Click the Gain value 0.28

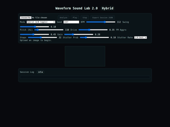(x=98, y=34)
